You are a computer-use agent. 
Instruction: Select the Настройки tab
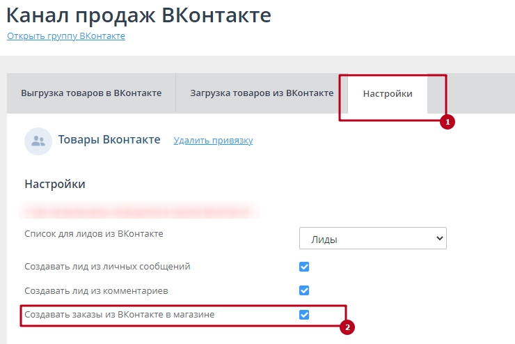pyautogui.click(x=388, y=93)
